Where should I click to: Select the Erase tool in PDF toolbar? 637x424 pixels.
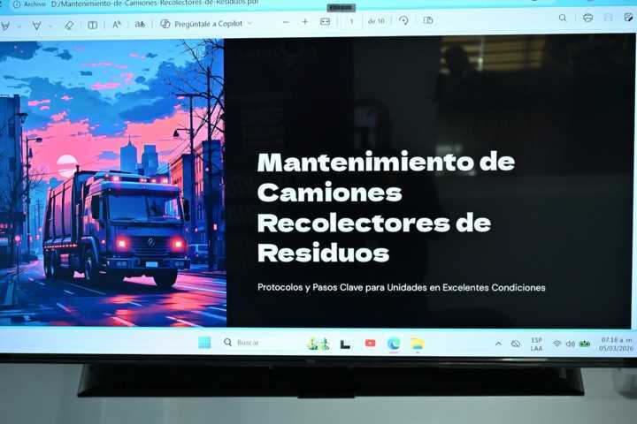pos(69,25)
